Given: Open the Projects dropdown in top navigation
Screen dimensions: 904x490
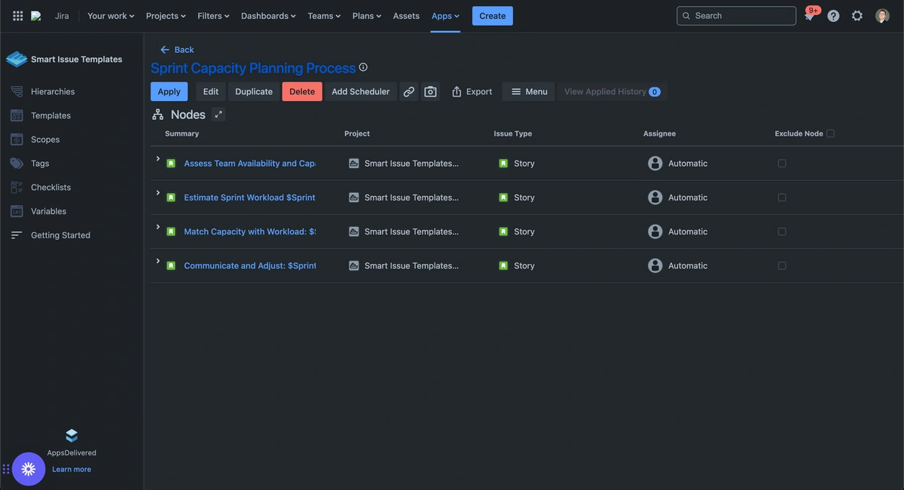Looking at the screenshot, I should (166, 16).
